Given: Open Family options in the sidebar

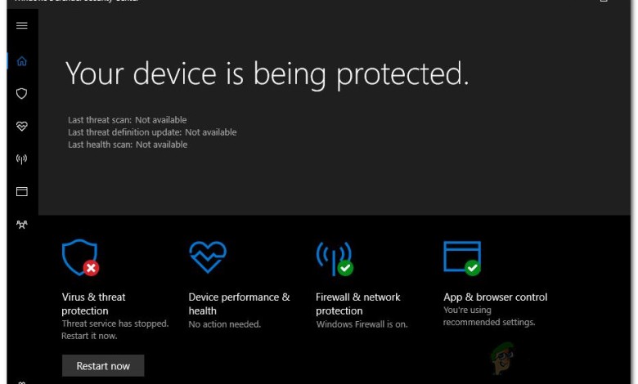Looking at the screenshot, I should (22, 225).
